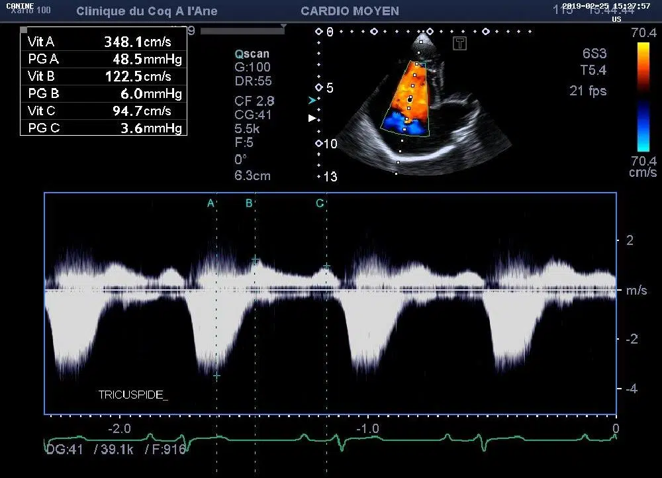This screenshot has height=478, width=662.
Task: Select the Vit A 348.1 cm/s measurement row
Action: click(103, 42)
